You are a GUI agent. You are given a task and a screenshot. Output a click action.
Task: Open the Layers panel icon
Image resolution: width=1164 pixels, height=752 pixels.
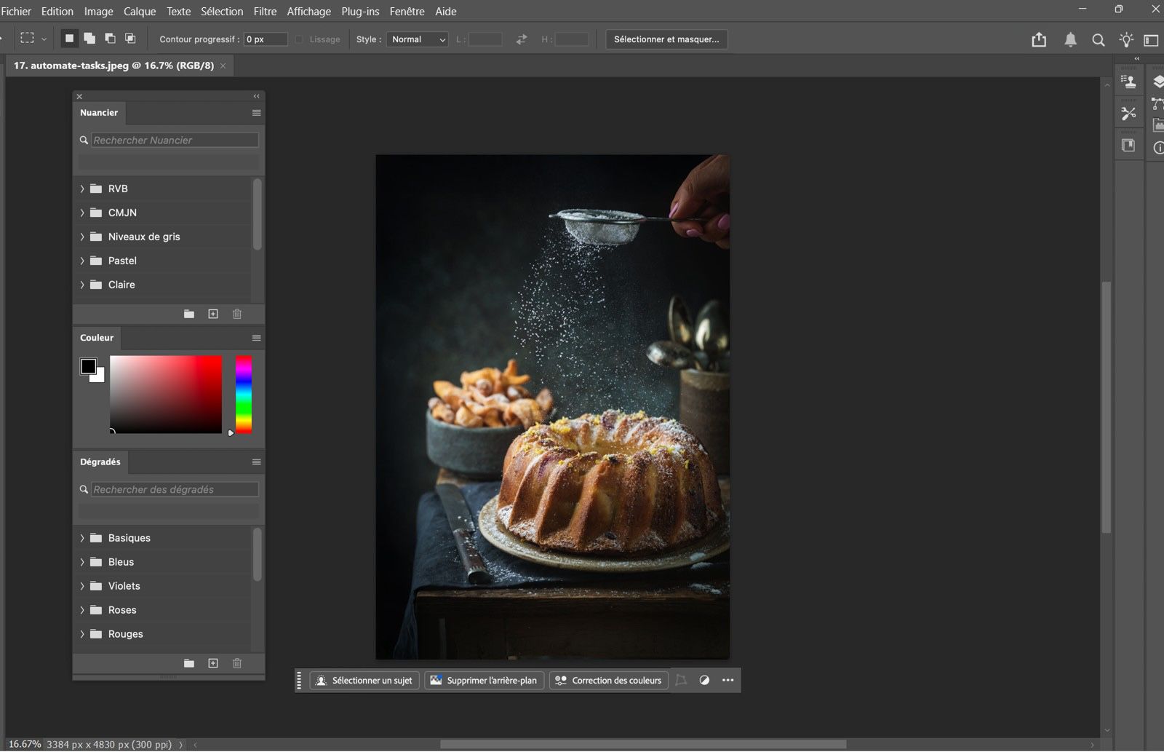(x=1157, y=82)
